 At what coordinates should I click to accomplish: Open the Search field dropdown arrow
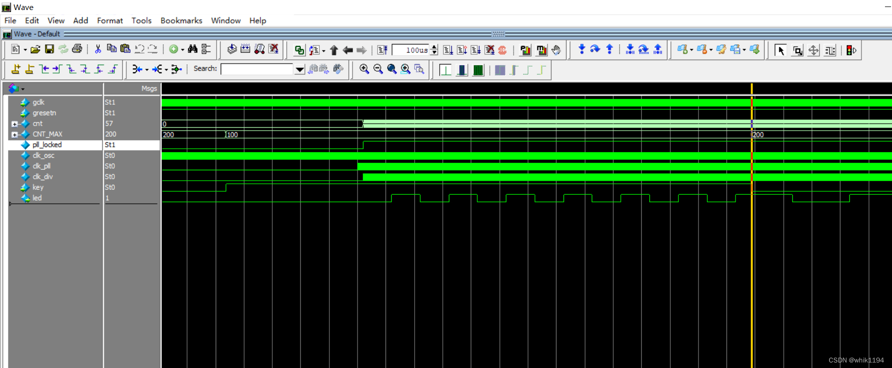click(x=299, y=69)
